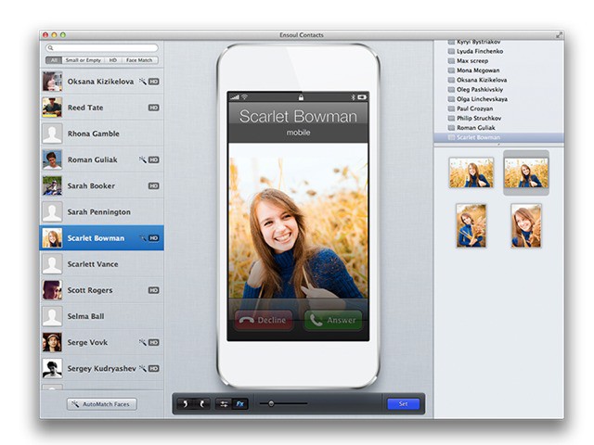Viewport: 594px width, 445px height.
Task: Select the Rhona Gamble contact
Action: [102, 133]
